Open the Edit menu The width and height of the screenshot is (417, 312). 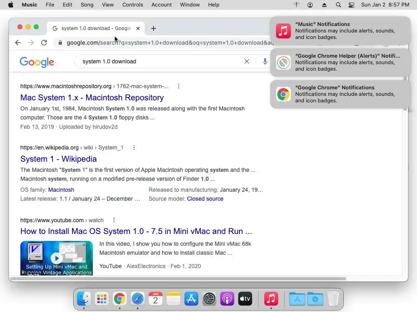pos(67,5)
